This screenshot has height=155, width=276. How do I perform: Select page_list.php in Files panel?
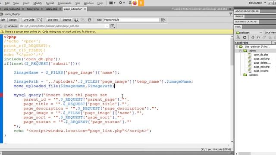(x=261, y=71)
